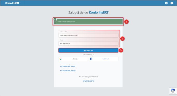Click the red step marker number 1
This screenshot has width=177, height=96.
pos(127,22)
